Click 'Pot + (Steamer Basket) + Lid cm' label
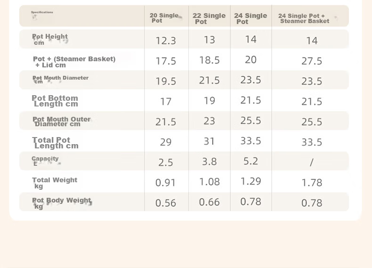This screenshot has width=372, height=268. pyautogui.click(x=74, y=62)
